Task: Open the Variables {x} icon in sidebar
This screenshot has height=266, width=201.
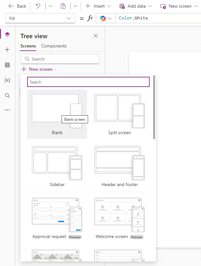Action: (x=7, y=80)
